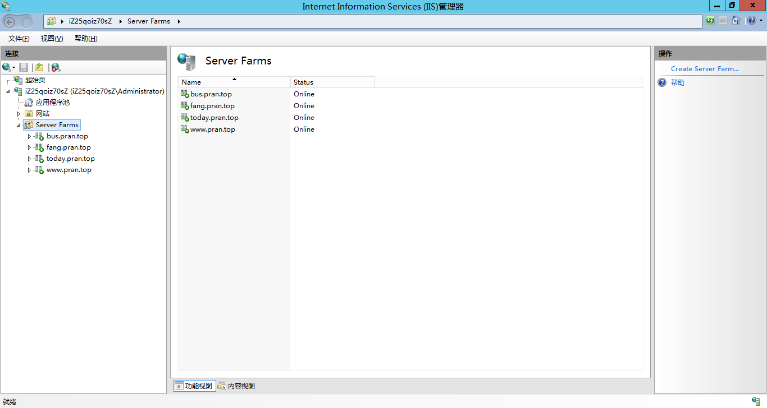This screenshot has width=767, height=408.
Task: Select today.pran.top row in server farms list
Action: (x=214, y=118)
